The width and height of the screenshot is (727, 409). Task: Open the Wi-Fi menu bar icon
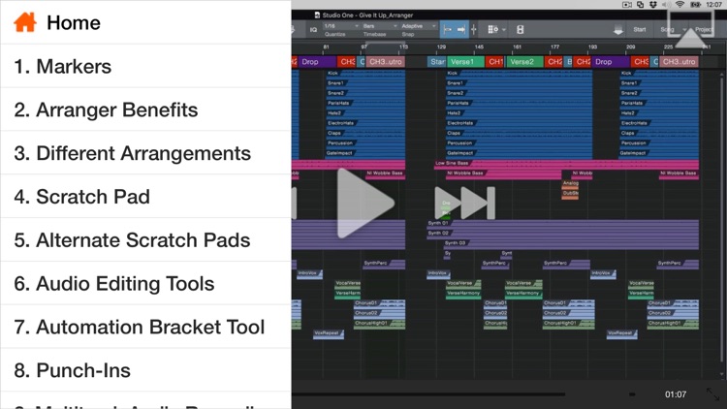pos(680,5)
